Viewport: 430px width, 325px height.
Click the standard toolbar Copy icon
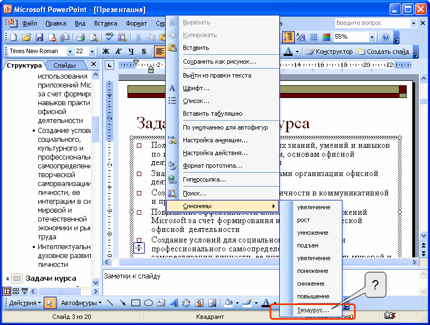(x=151, y=37)
